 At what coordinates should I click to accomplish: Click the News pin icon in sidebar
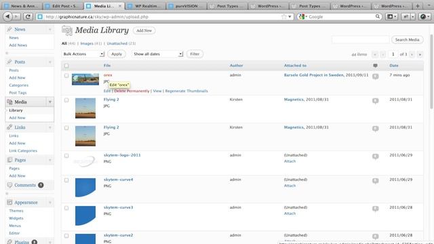click(9, 29)
